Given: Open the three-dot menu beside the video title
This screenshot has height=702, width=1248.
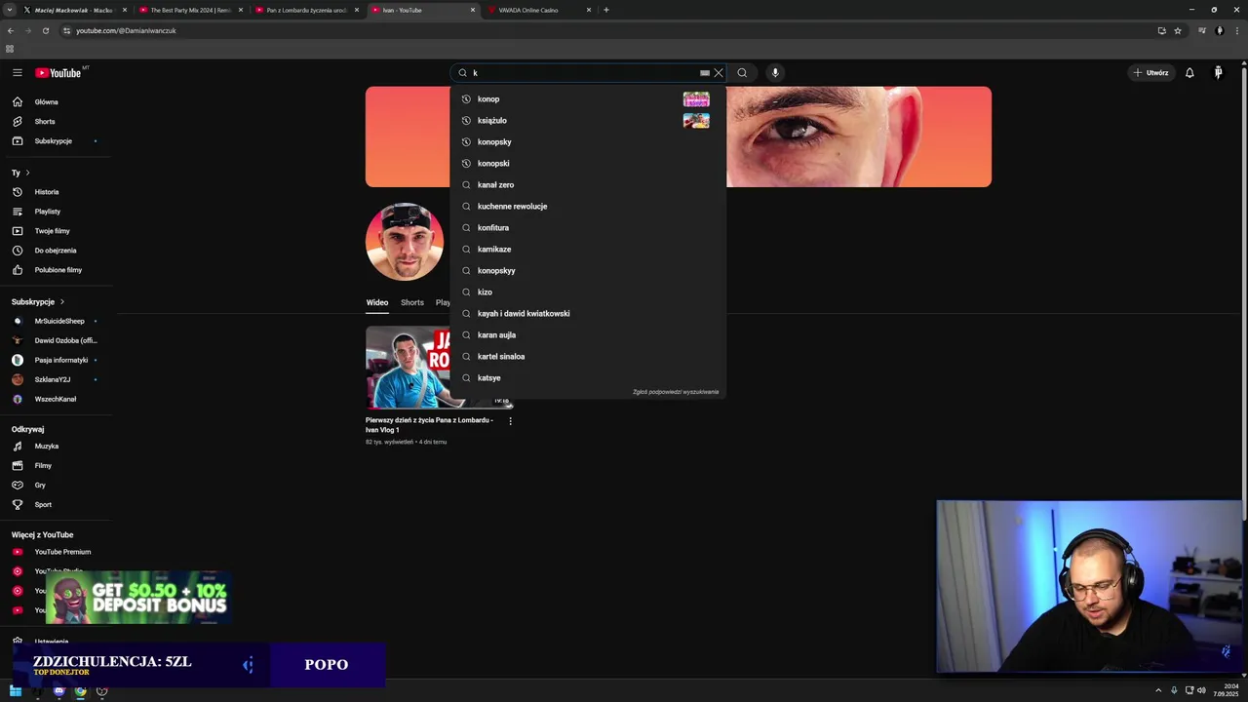Looking at the screenshot, I should pos(510,421).
